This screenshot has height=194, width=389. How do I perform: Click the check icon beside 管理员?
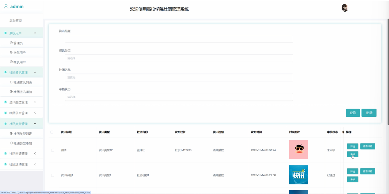point(11,43)
